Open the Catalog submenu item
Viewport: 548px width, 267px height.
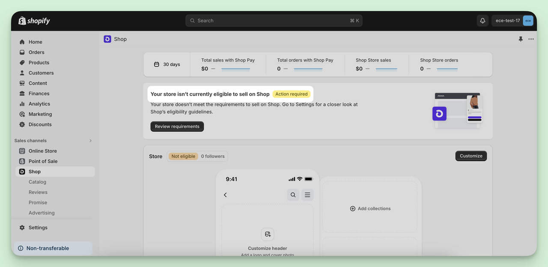[37, 182]
